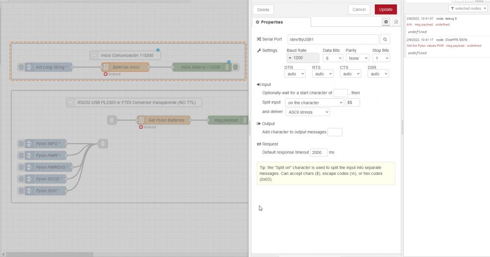490x257 pixels.
Task: Open node settings gear icon
Action: [386, 22]
